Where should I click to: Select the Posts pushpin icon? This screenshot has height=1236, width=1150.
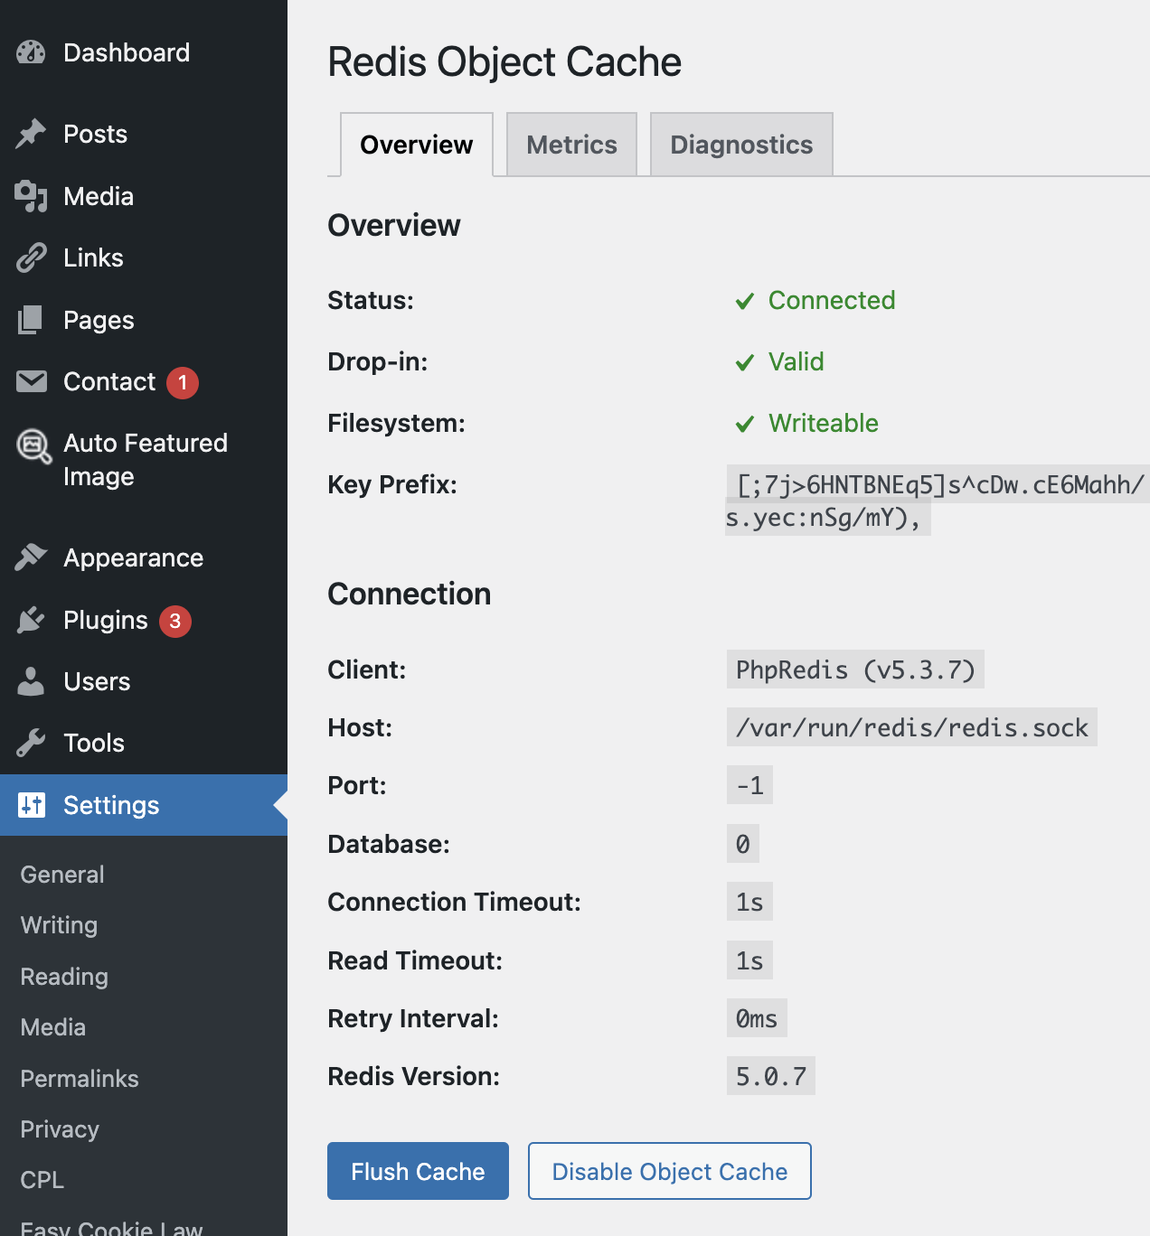[x=31, y=134]
